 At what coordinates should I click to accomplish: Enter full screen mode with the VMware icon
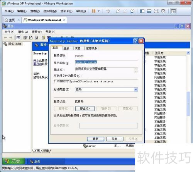[156, 11]
